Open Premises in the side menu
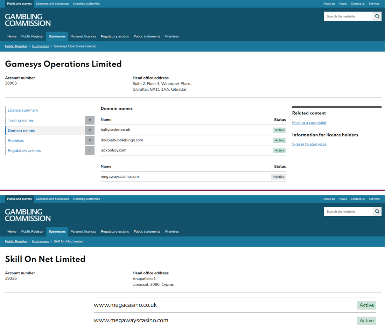 [x=16, y=140]
